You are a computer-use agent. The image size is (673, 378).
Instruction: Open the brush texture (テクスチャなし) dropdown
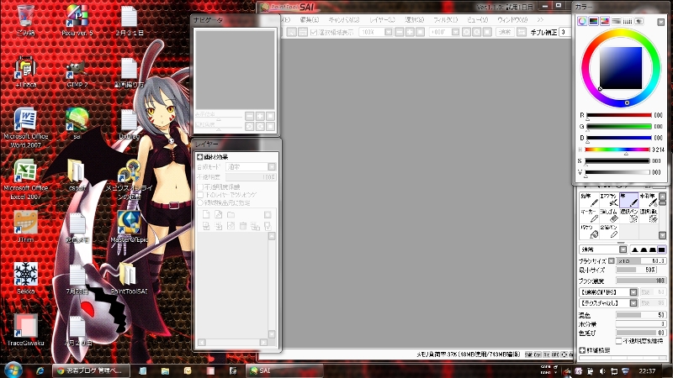click(x=633, y=303)
